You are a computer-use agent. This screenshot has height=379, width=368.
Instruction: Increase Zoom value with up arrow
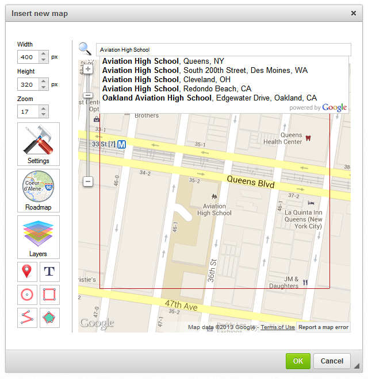tap(44, 108)
